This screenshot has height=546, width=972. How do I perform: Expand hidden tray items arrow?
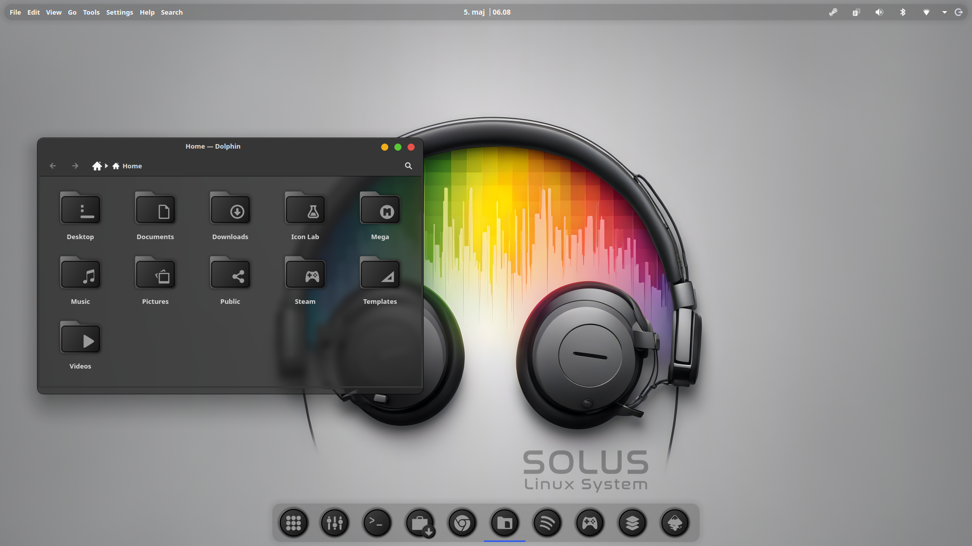click(945, 12)
